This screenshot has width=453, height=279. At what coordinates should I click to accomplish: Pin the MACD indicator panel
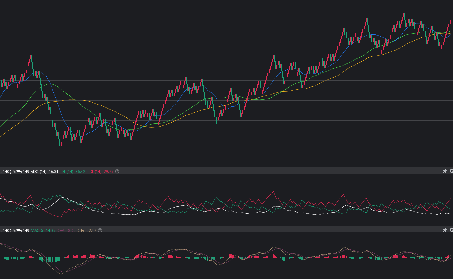(x=445, y=230)
